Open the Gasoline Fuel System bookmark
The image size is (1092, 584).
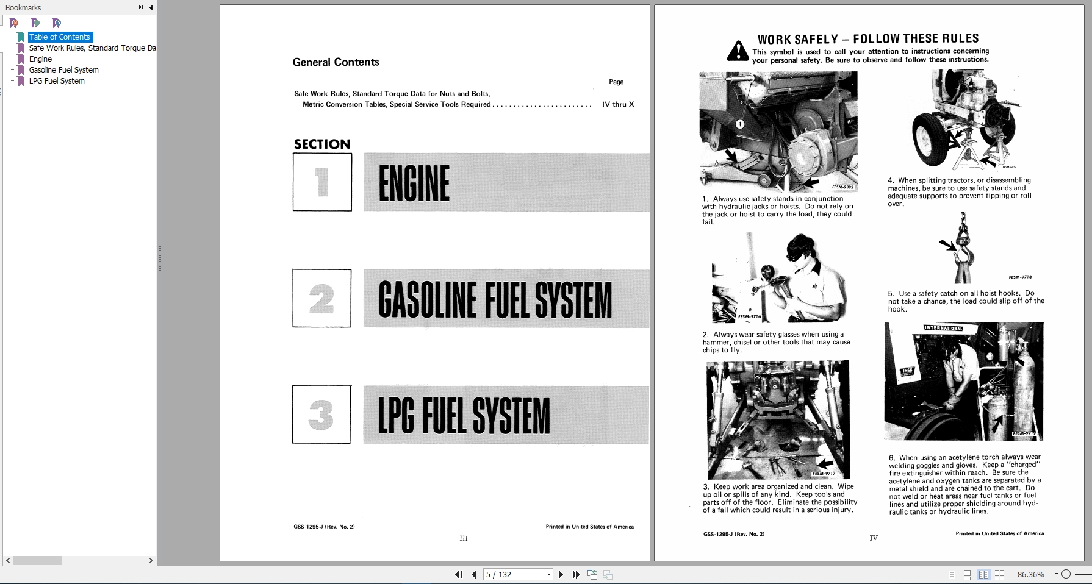pos(63,69)
